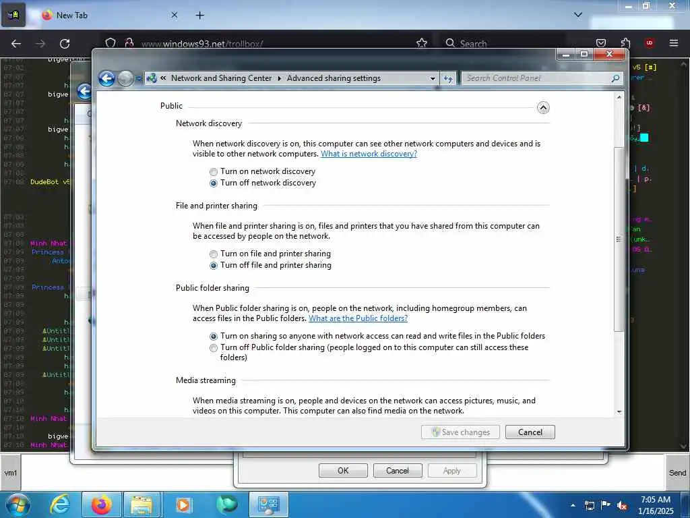Open the Pocket save icon

[601, 42]
